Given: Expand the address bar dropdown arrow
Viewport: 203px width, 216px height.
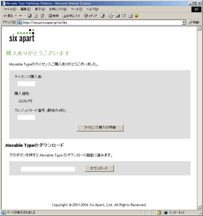Looking at the screenshot, I should (x=184, y=23).
